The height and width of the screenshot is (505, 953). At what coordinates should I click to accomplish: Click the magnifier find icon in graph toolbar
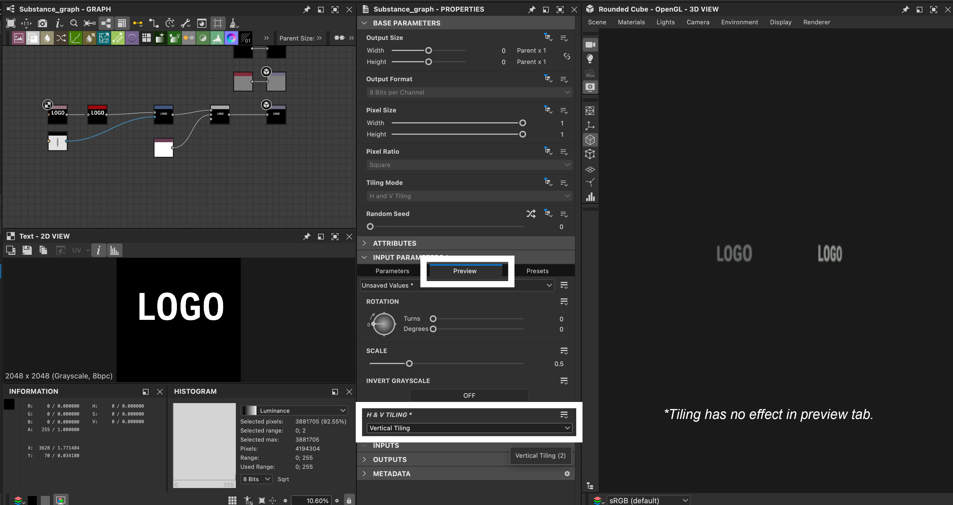pyautogui.click(x=74, y=24)
